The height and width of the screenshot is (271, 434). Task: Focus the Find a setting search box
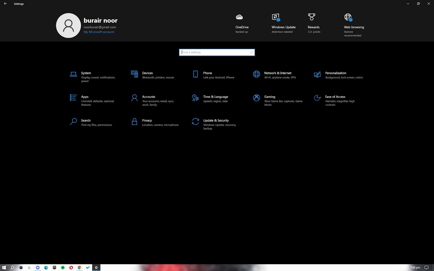point(216,52)
